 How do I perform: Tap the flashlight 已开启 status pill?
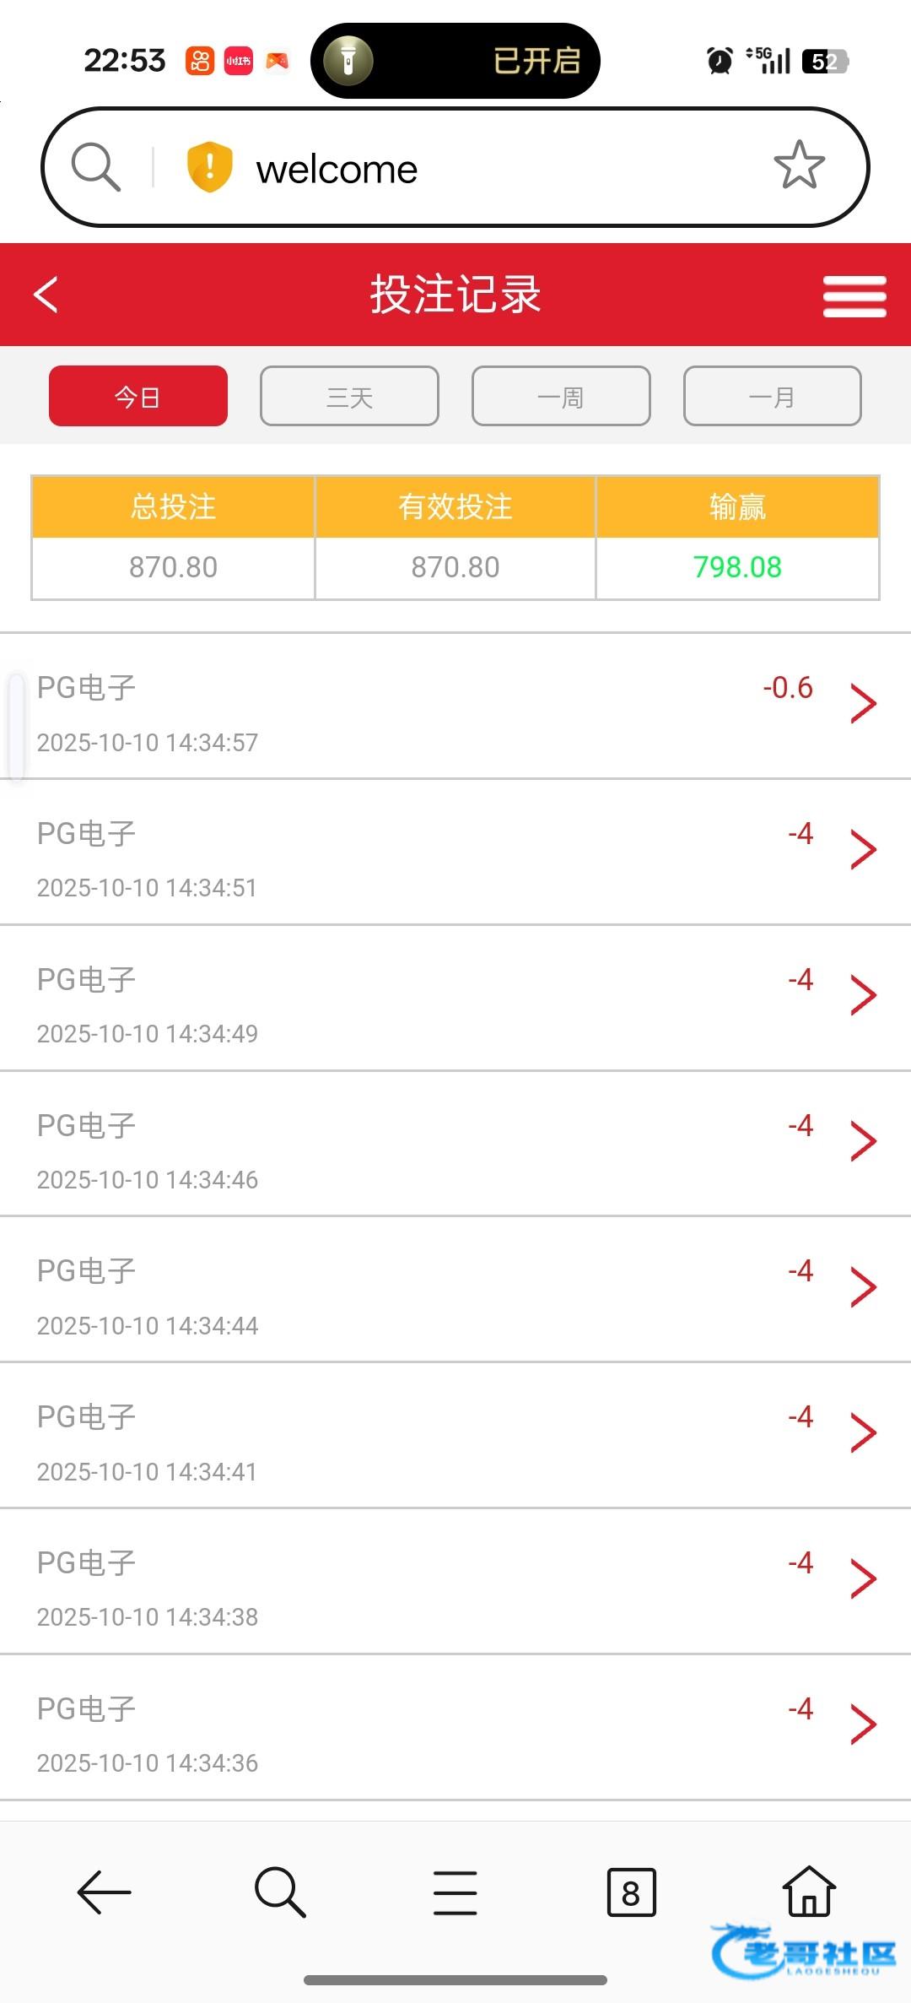(x=455, y=61)
